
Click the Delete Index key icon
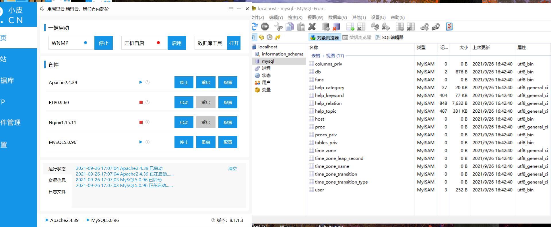coord(386,27)
